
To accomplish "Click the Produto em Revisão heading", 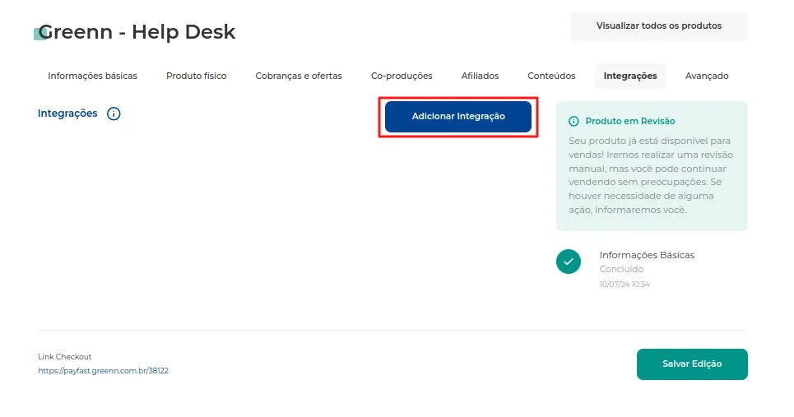I will (630, 122).
